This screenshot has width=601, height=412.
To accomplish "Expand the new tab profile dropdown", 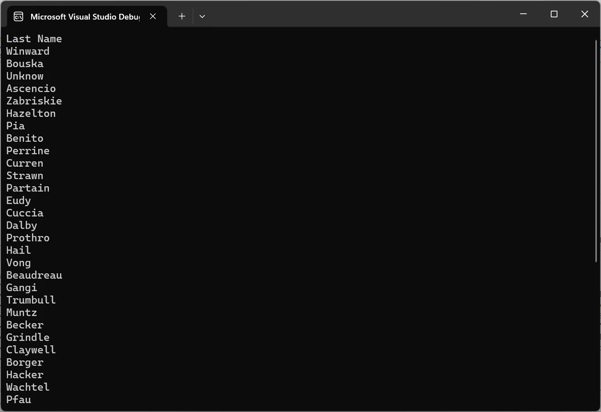I will [x=202, y=16].
